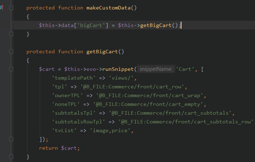Click the getBigCart call in makeCustomData body
The width and height of the screenshot is (255, 162).
156,25
